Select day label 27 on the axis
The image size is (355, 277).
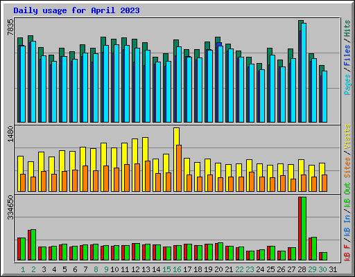point(291,269)
